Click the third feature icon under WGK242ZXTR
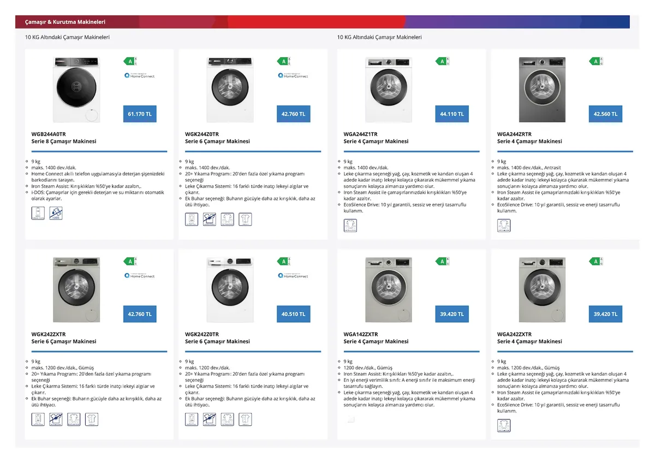 point(74,420)
